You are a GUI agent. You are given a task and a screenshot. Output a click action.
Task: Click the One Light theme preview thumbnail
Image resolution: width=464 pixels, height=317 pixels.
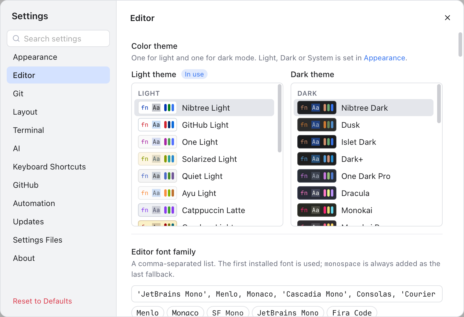click(x=158, y=142)
